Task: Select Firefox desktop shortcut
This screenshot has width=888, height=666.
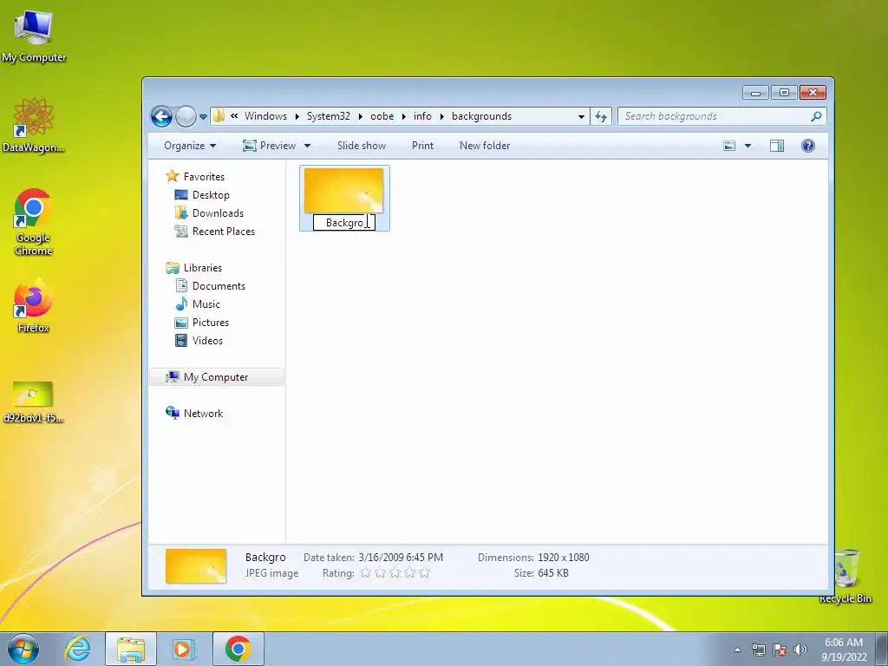Action: [34, 306]
